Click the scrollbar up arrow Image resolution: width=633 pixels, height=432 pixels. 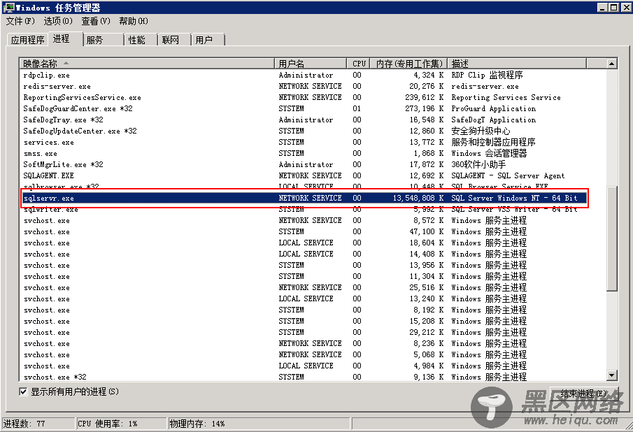click(611, 64)
